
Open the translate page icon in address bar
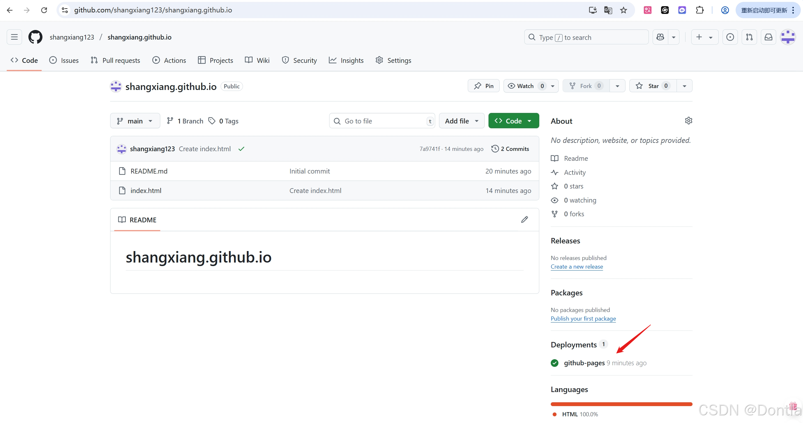coord(608,10)
